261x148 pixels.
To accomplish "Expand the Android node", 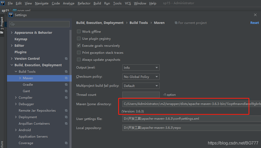I will tap(16, 130).
